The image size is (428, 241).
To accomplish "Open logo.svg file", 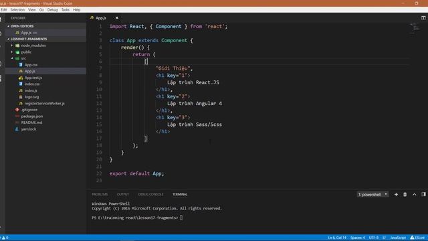I will pos(31,96).
